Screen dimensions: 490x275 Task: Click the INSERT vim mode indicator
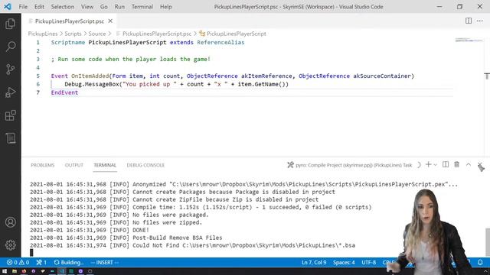[105, 263]
